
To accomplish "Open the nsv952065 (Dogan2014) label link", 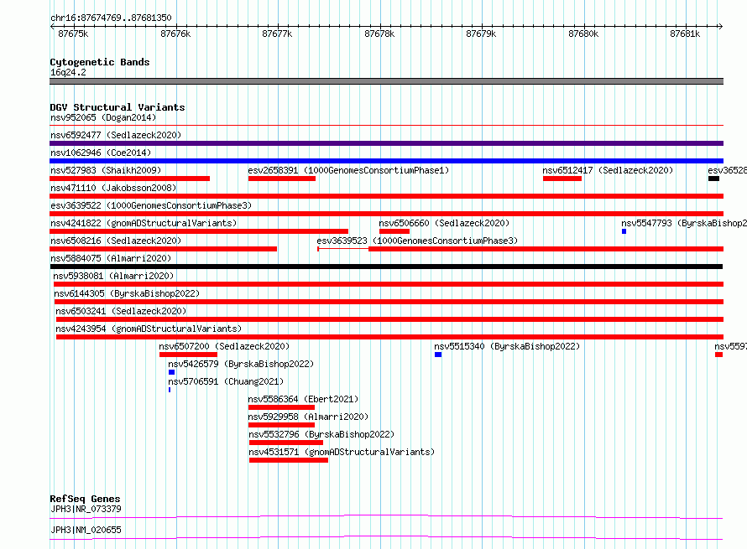I will pos(103,117).
